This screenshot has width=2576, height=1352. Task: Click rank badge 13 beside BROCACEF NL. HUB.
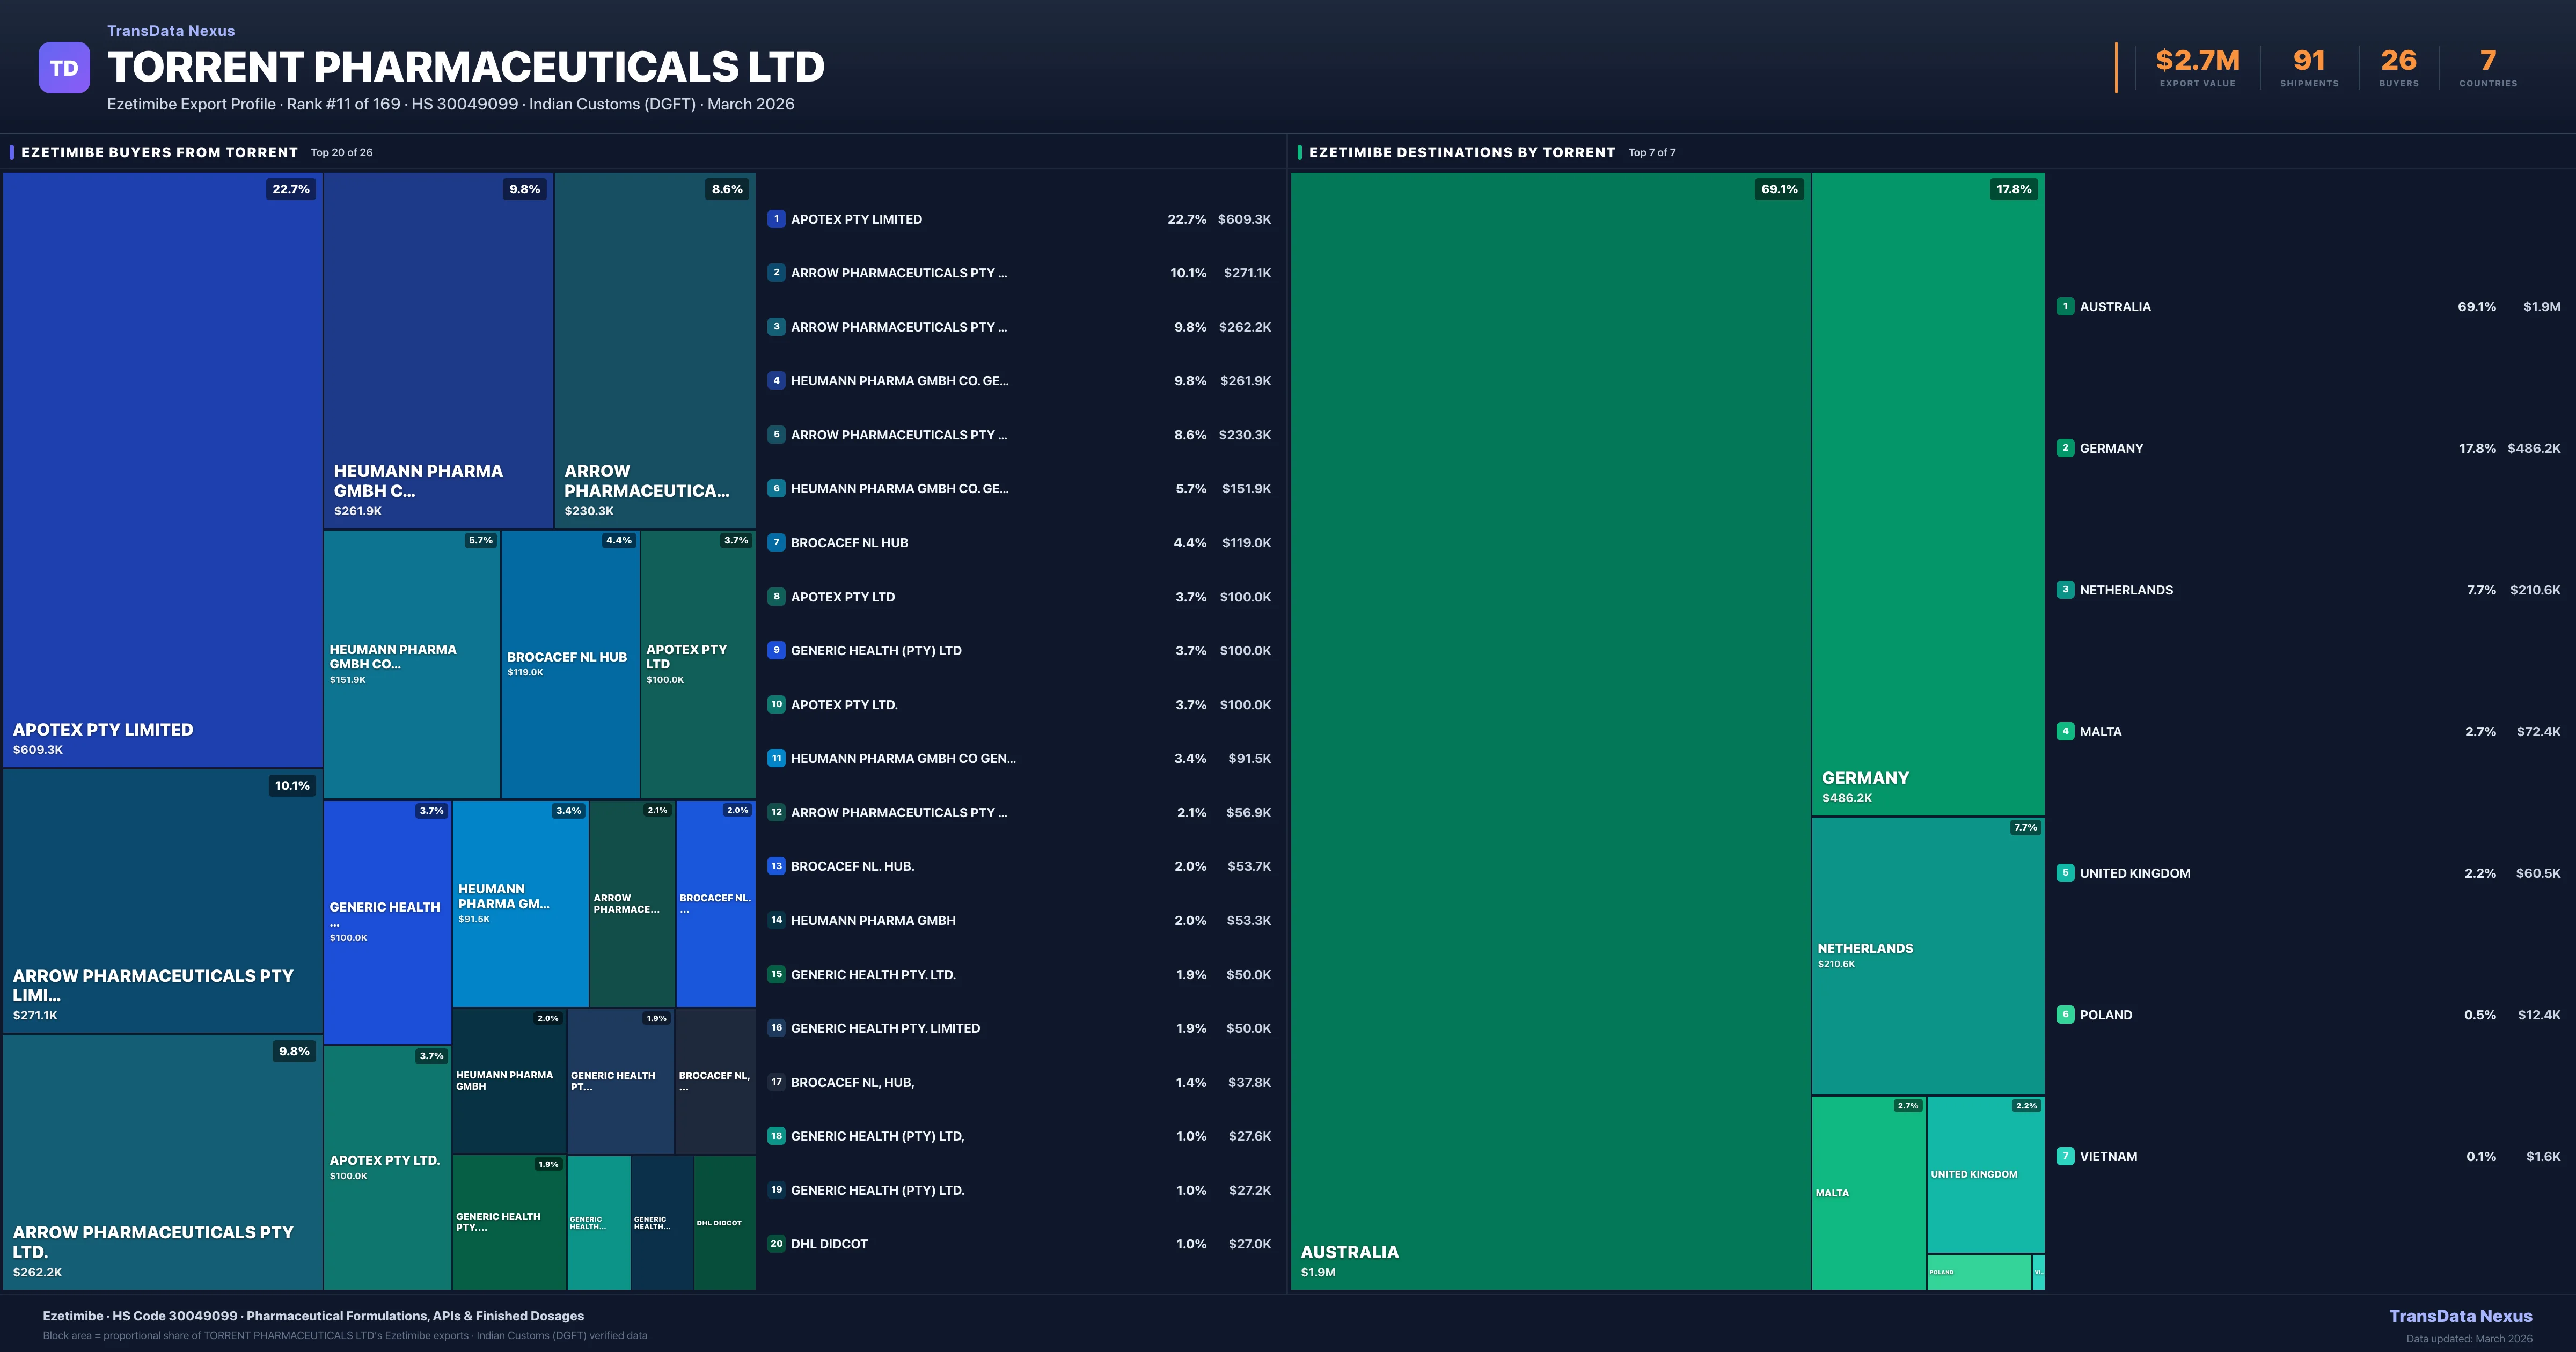(x=776, y=866)
